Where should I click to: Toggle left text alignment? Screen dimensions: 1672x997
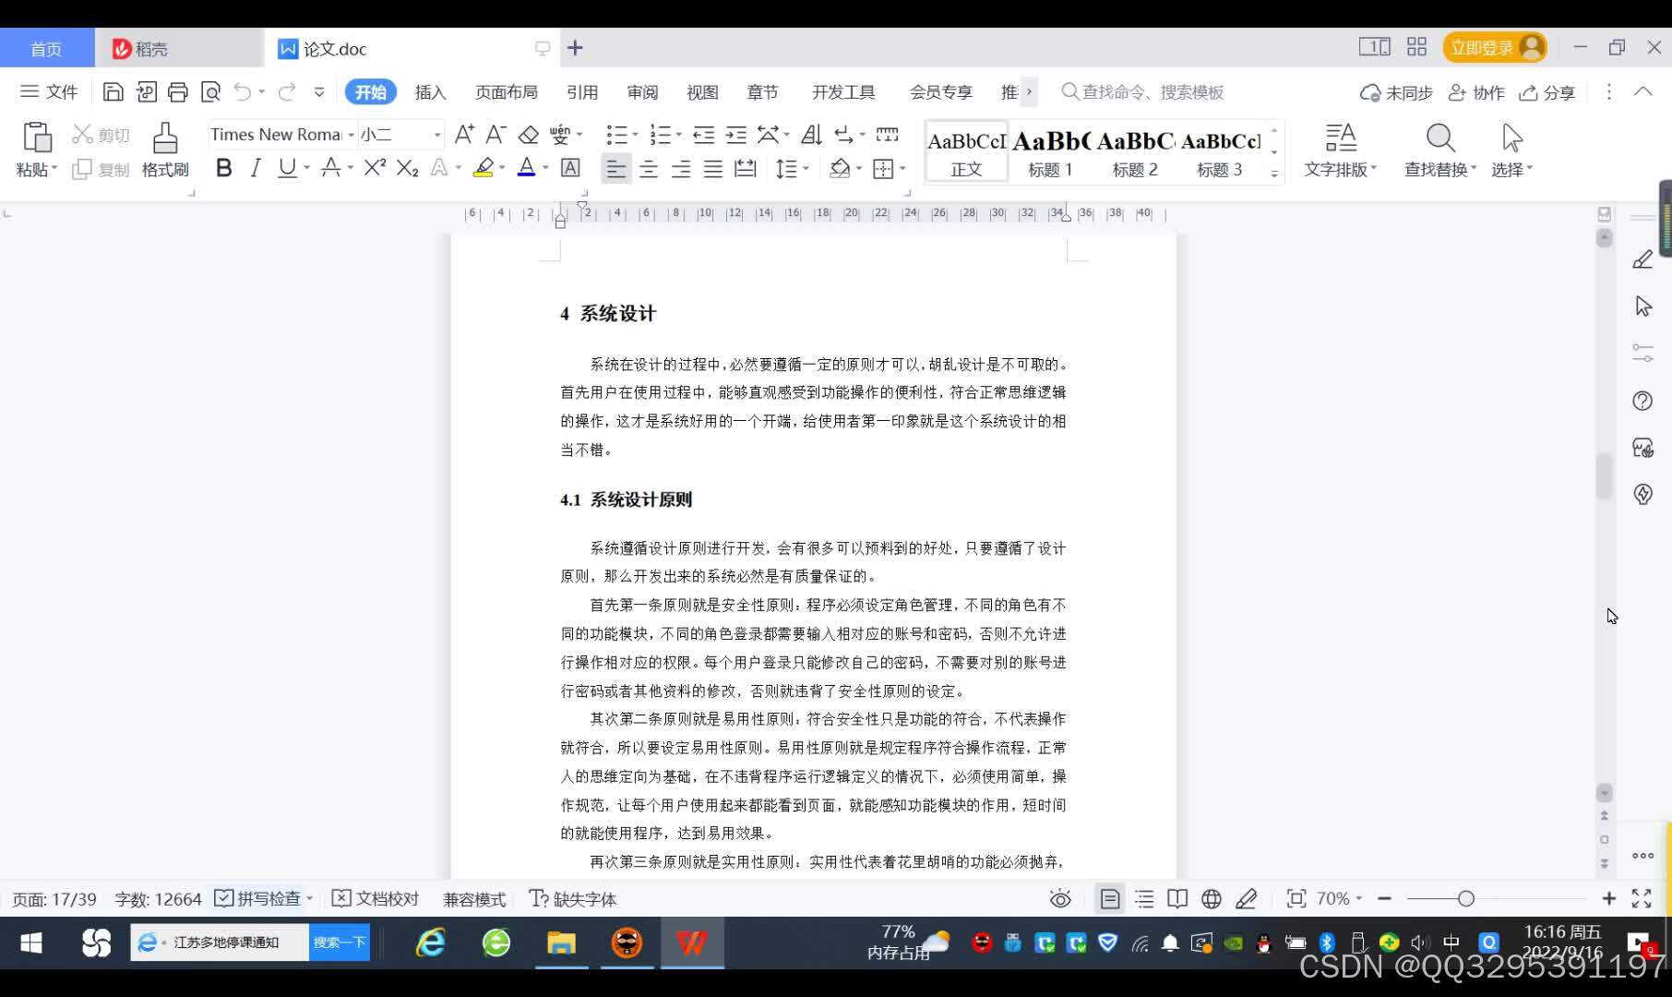point(615,168)
